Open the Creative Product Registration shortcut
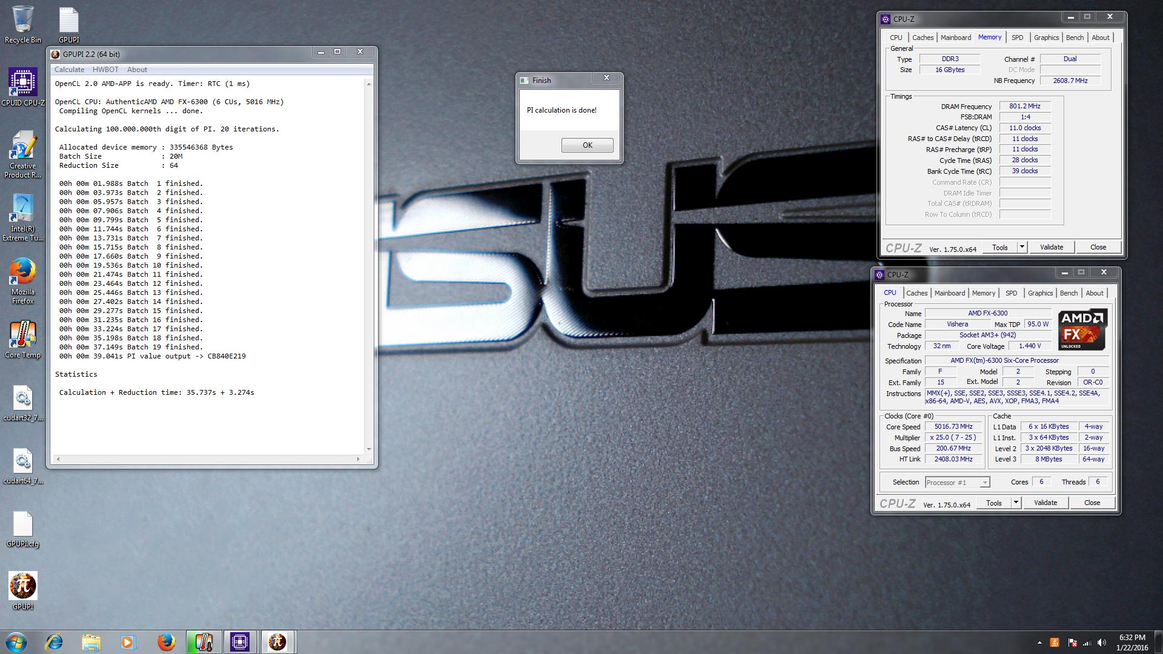This screenshot has width=1163, height=654. click(x=23, y=154)
